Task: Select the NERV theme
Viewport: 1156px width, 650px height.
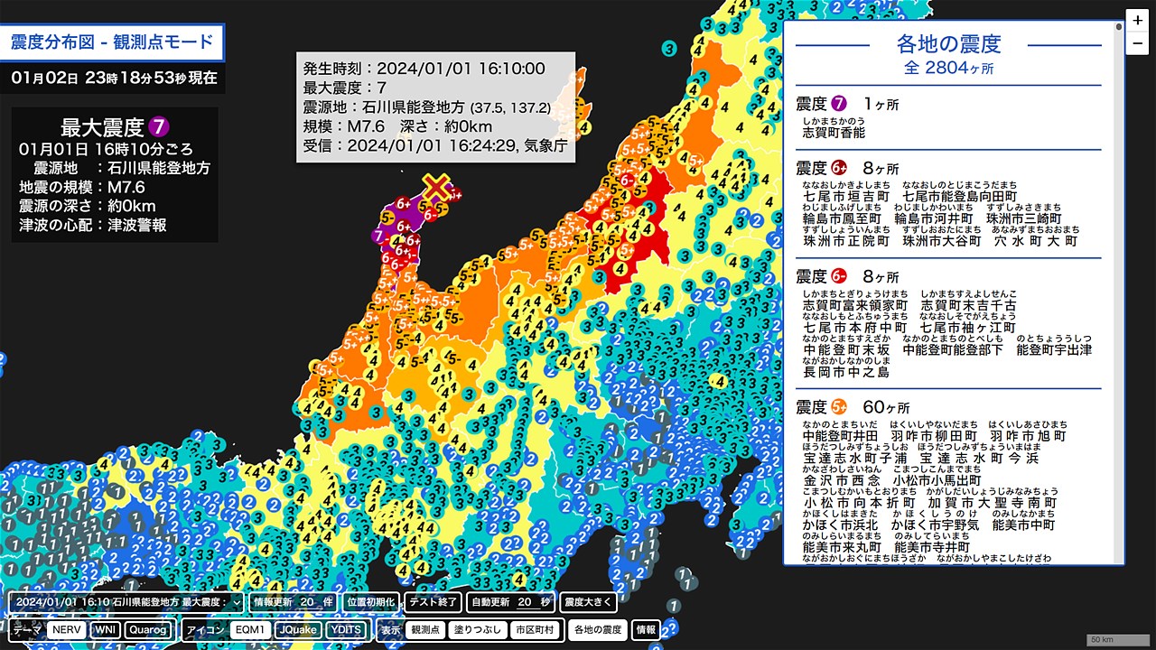Action: (69, 629)
